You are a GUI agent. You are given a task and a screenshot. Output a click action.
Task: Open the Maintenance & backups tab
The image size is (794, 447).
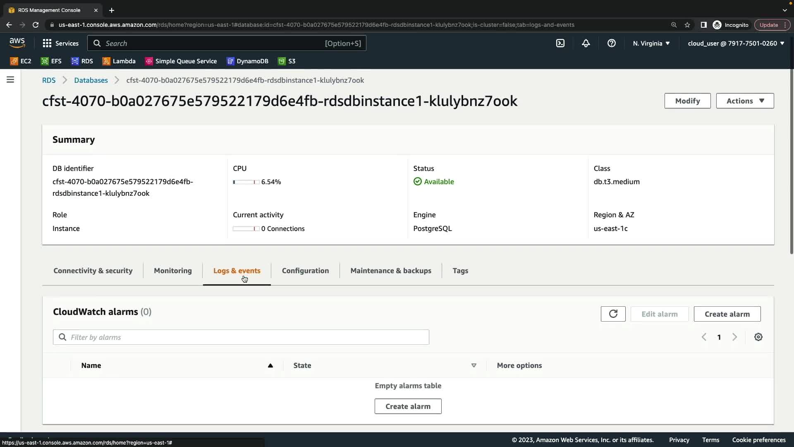390,271
